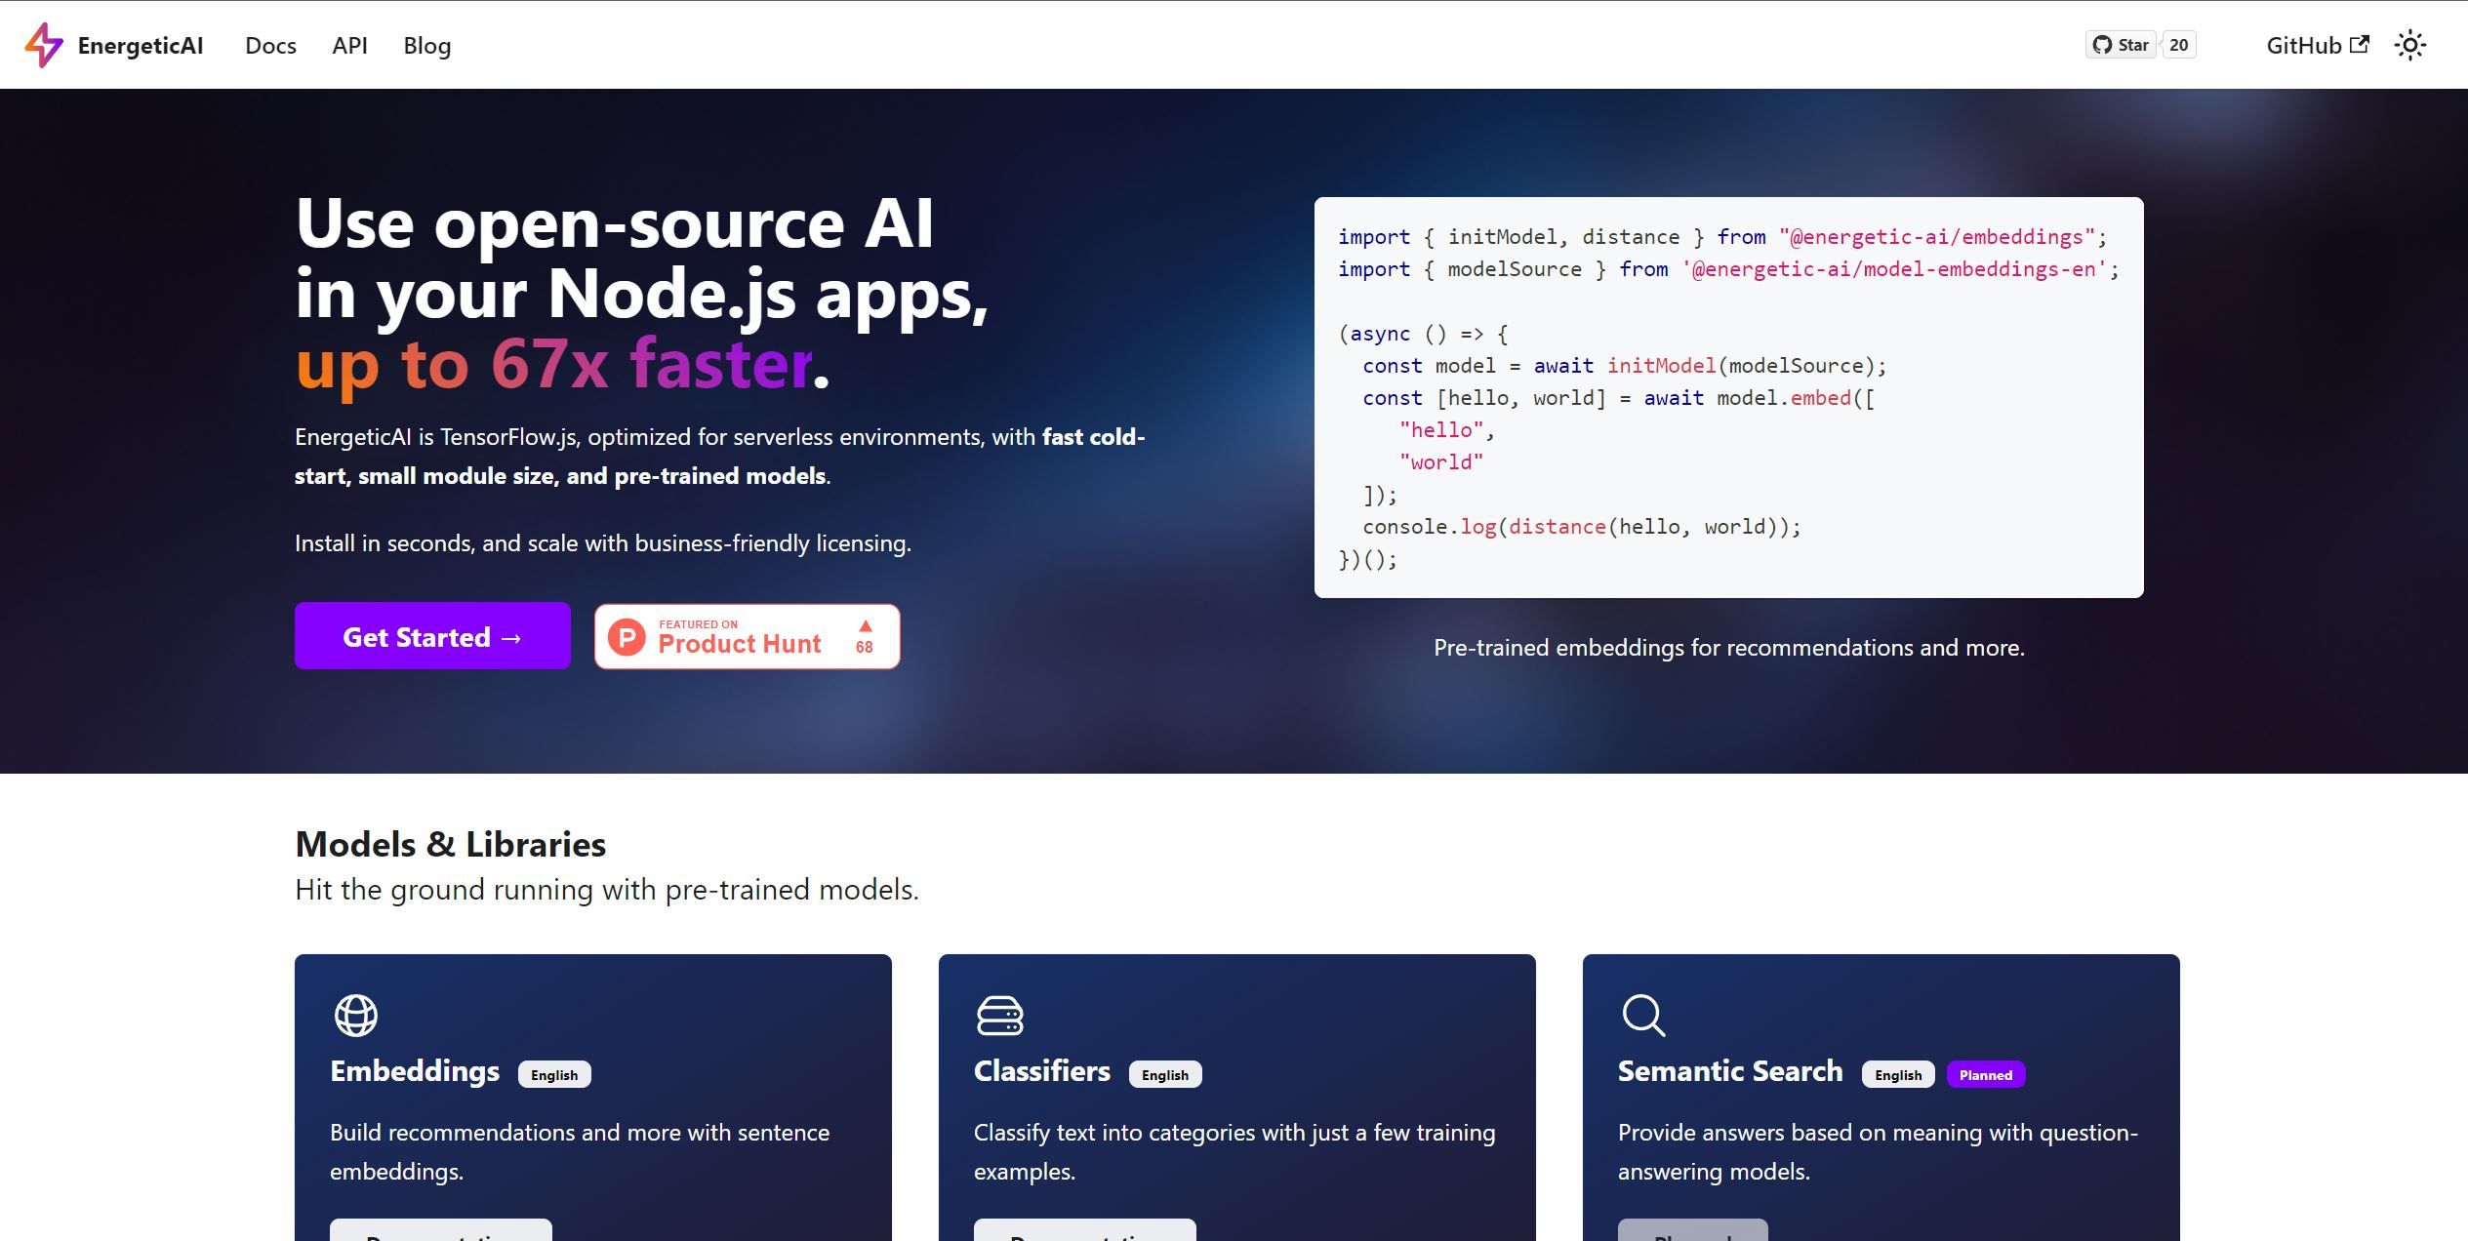Click the Embeddings globe icon
This screenshot has height=1241, width=2468.
click(x=356, y=1015)
